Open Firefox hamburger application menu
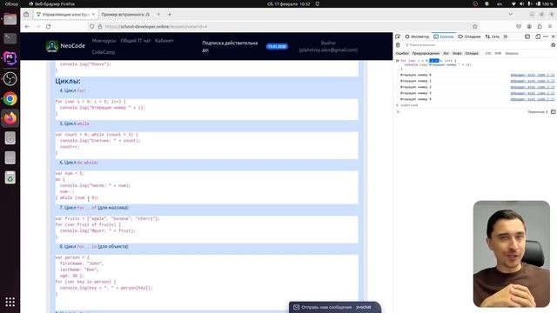This screenshot has height=313, width=557. tap(550, 27)
